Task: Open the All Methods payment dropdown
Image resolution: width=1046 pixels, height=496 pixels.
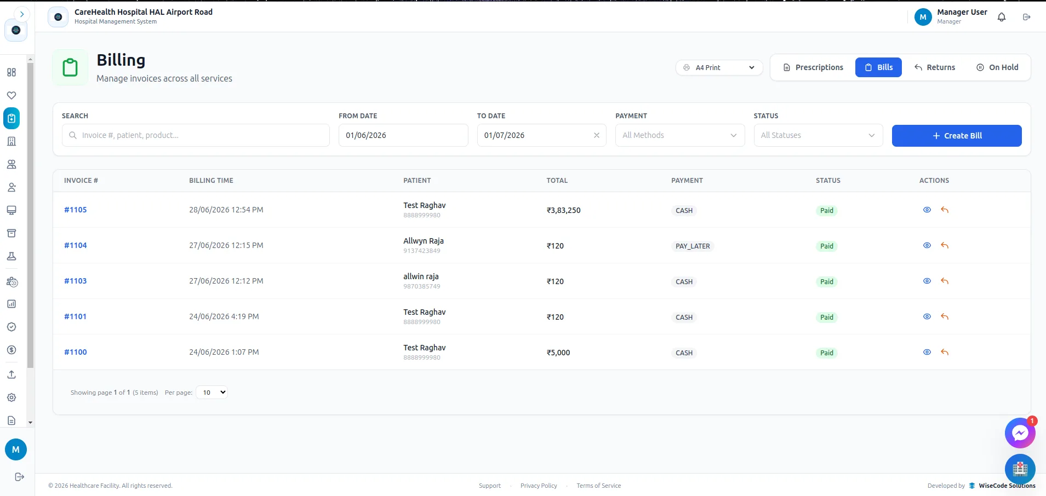Action: coord(680,135)
